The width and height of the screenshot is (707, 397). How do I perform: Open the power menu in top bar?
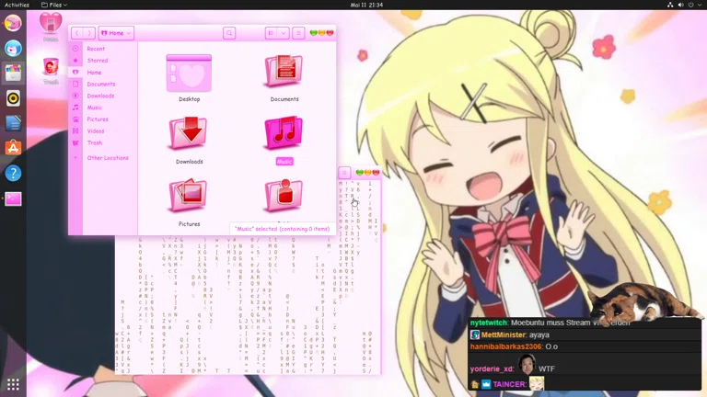coord(691,5)
